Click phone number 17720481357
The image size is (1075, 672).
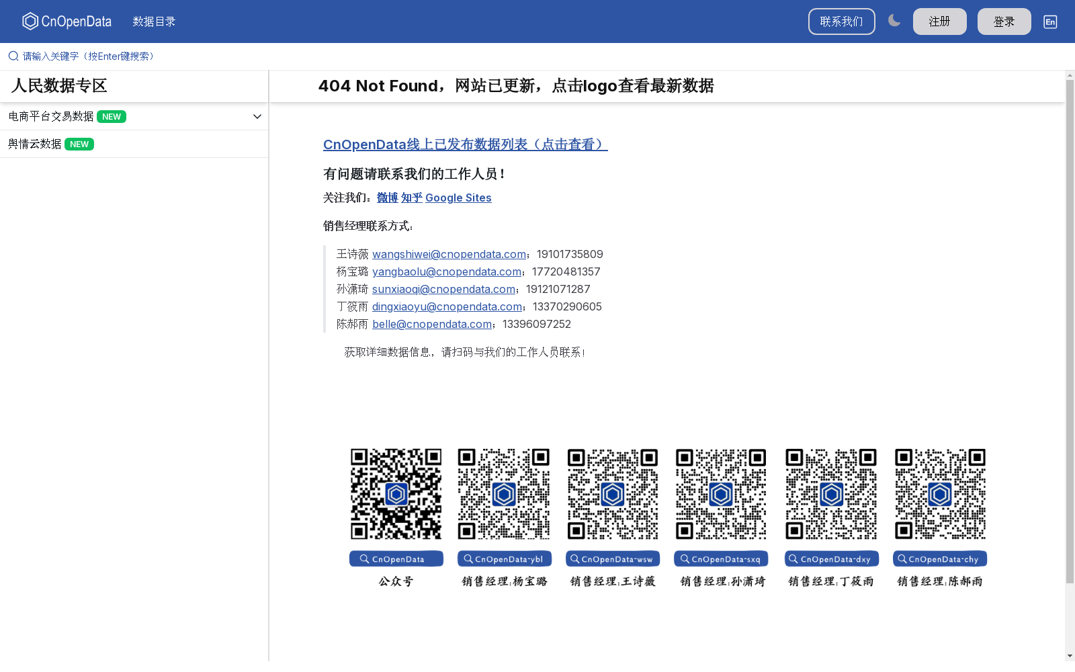pyautogui.click(x=566, y=271)
